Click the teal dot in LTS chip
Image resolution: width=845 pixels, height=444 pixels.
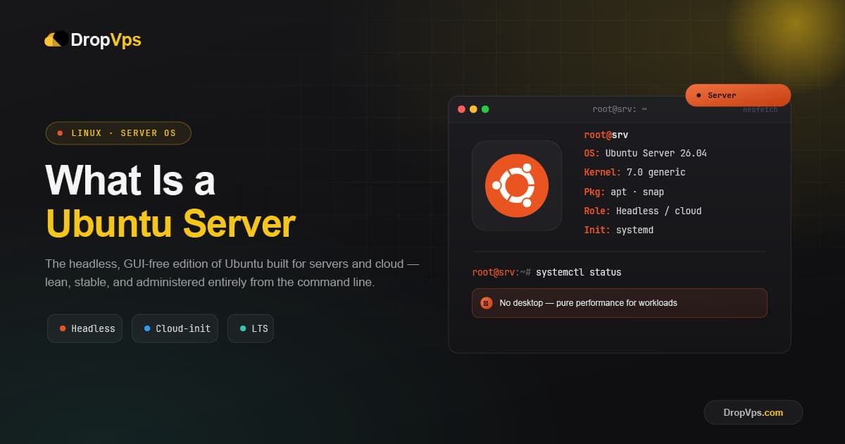(x=243, y=328)
